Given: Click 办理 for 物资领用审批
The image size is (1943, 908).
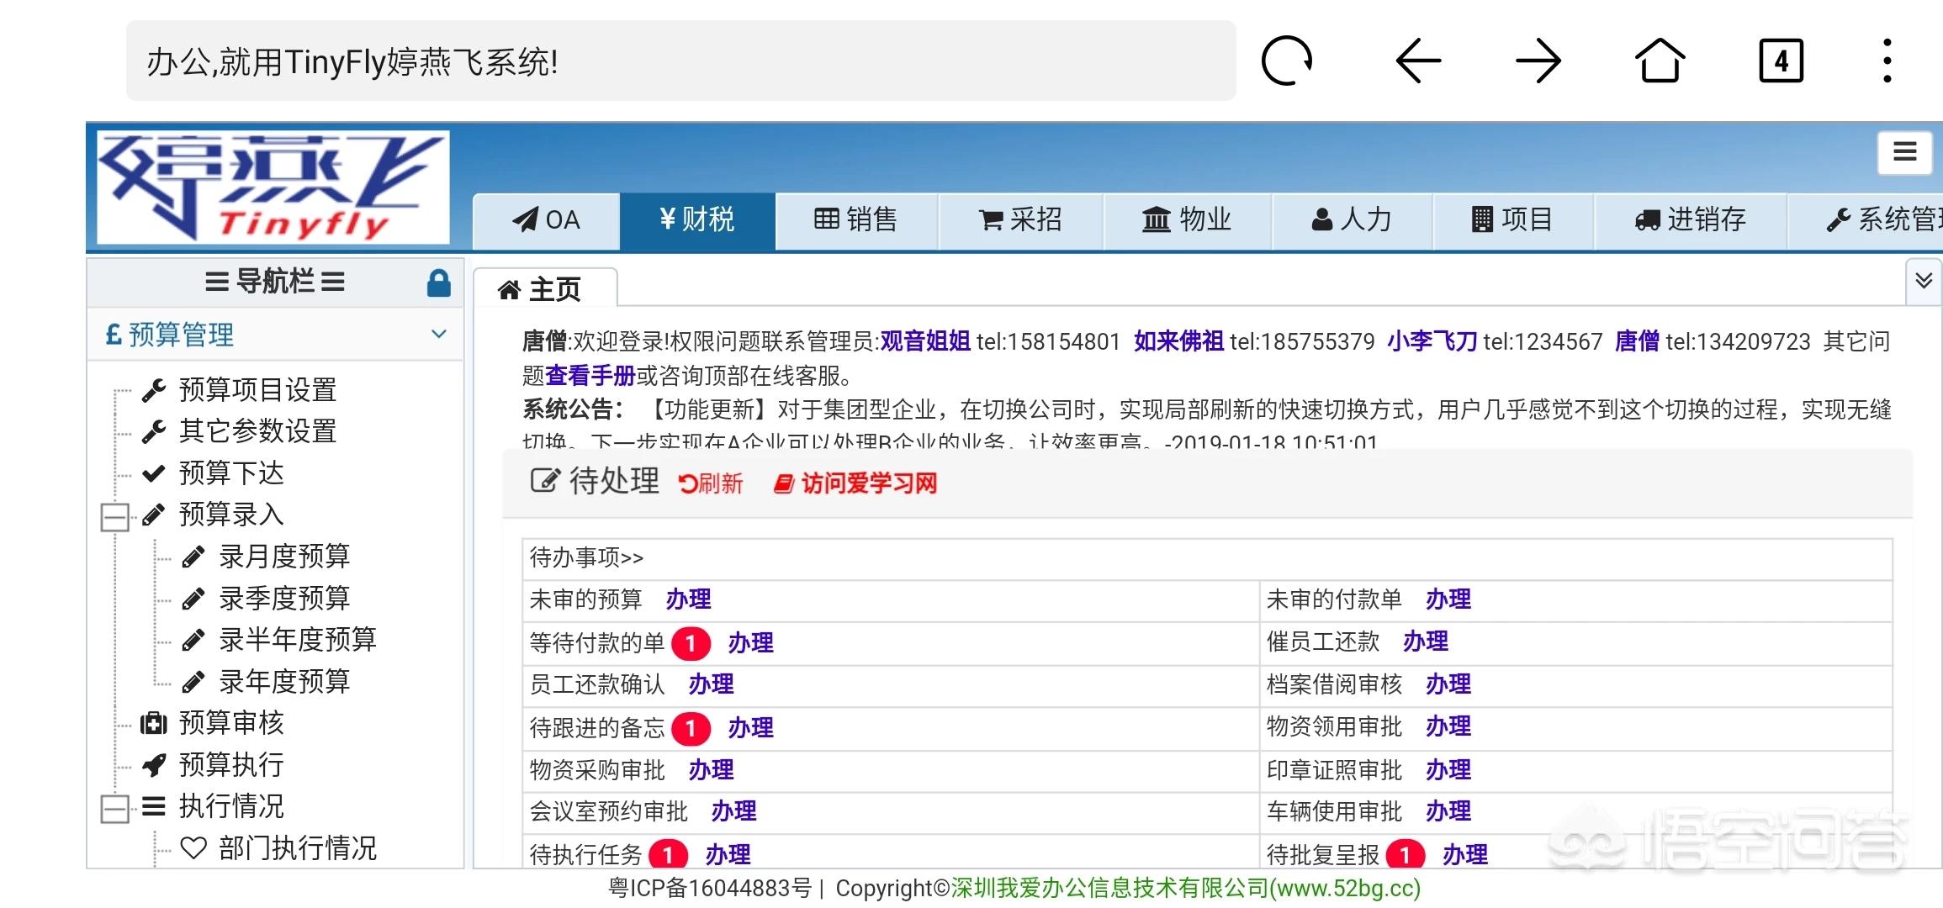Looking at the screenshot, I should pos(1448,726).
